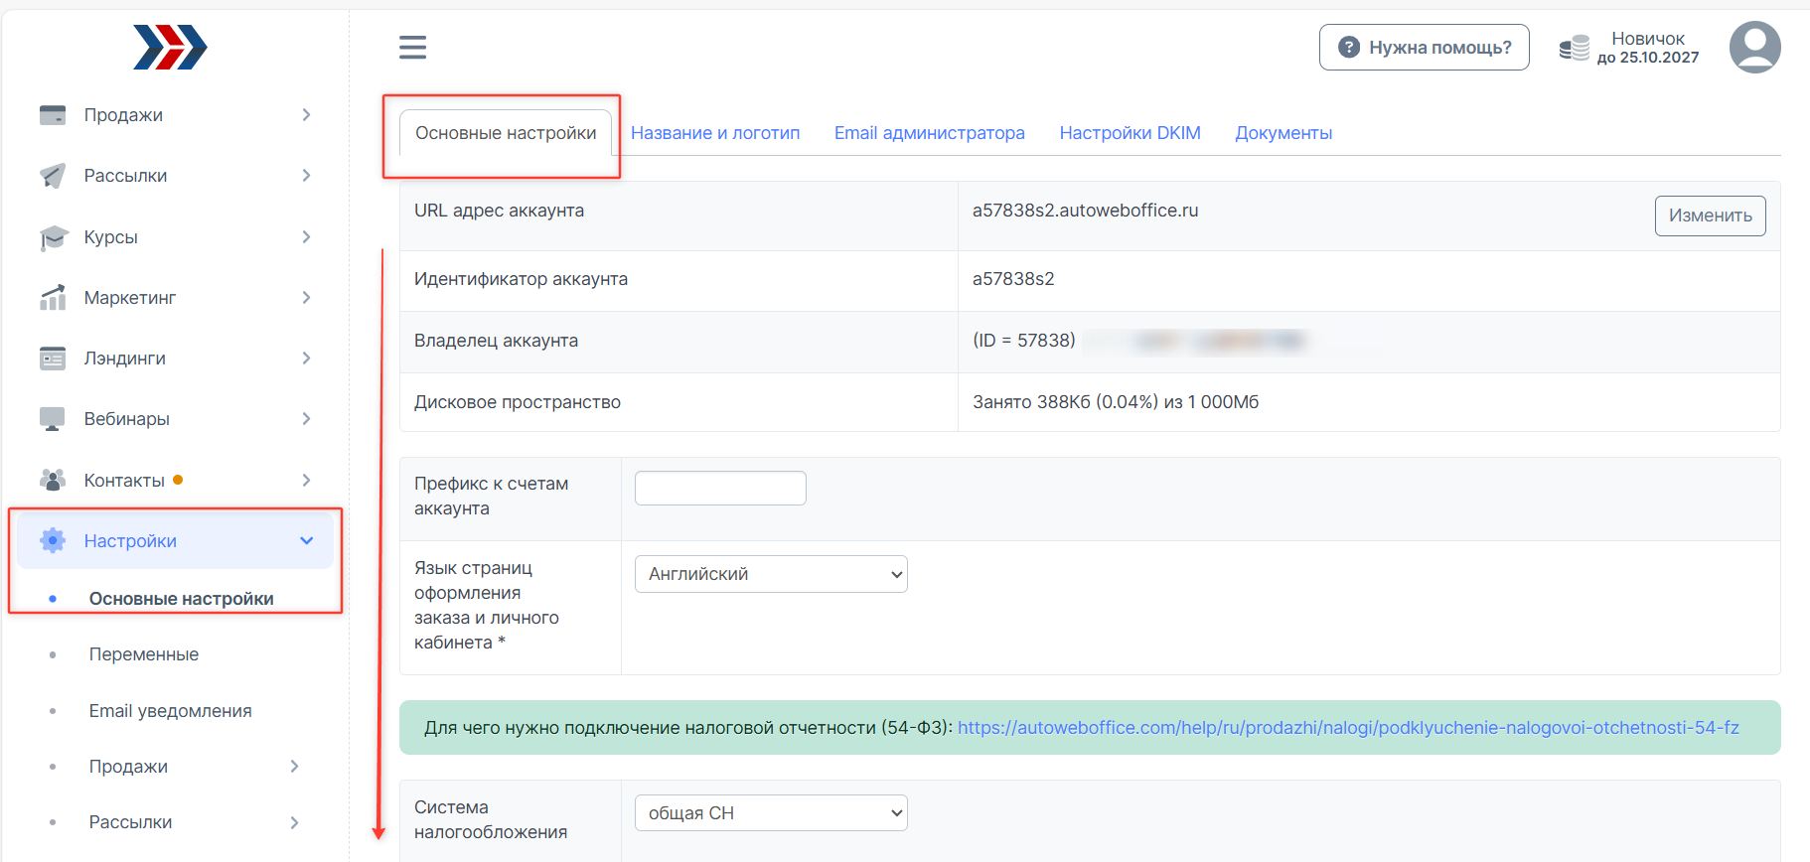Open the 54-ФЗ help article link
Image resolution: width=1810 pixels, height=862 pixels.
point(1348,728)
